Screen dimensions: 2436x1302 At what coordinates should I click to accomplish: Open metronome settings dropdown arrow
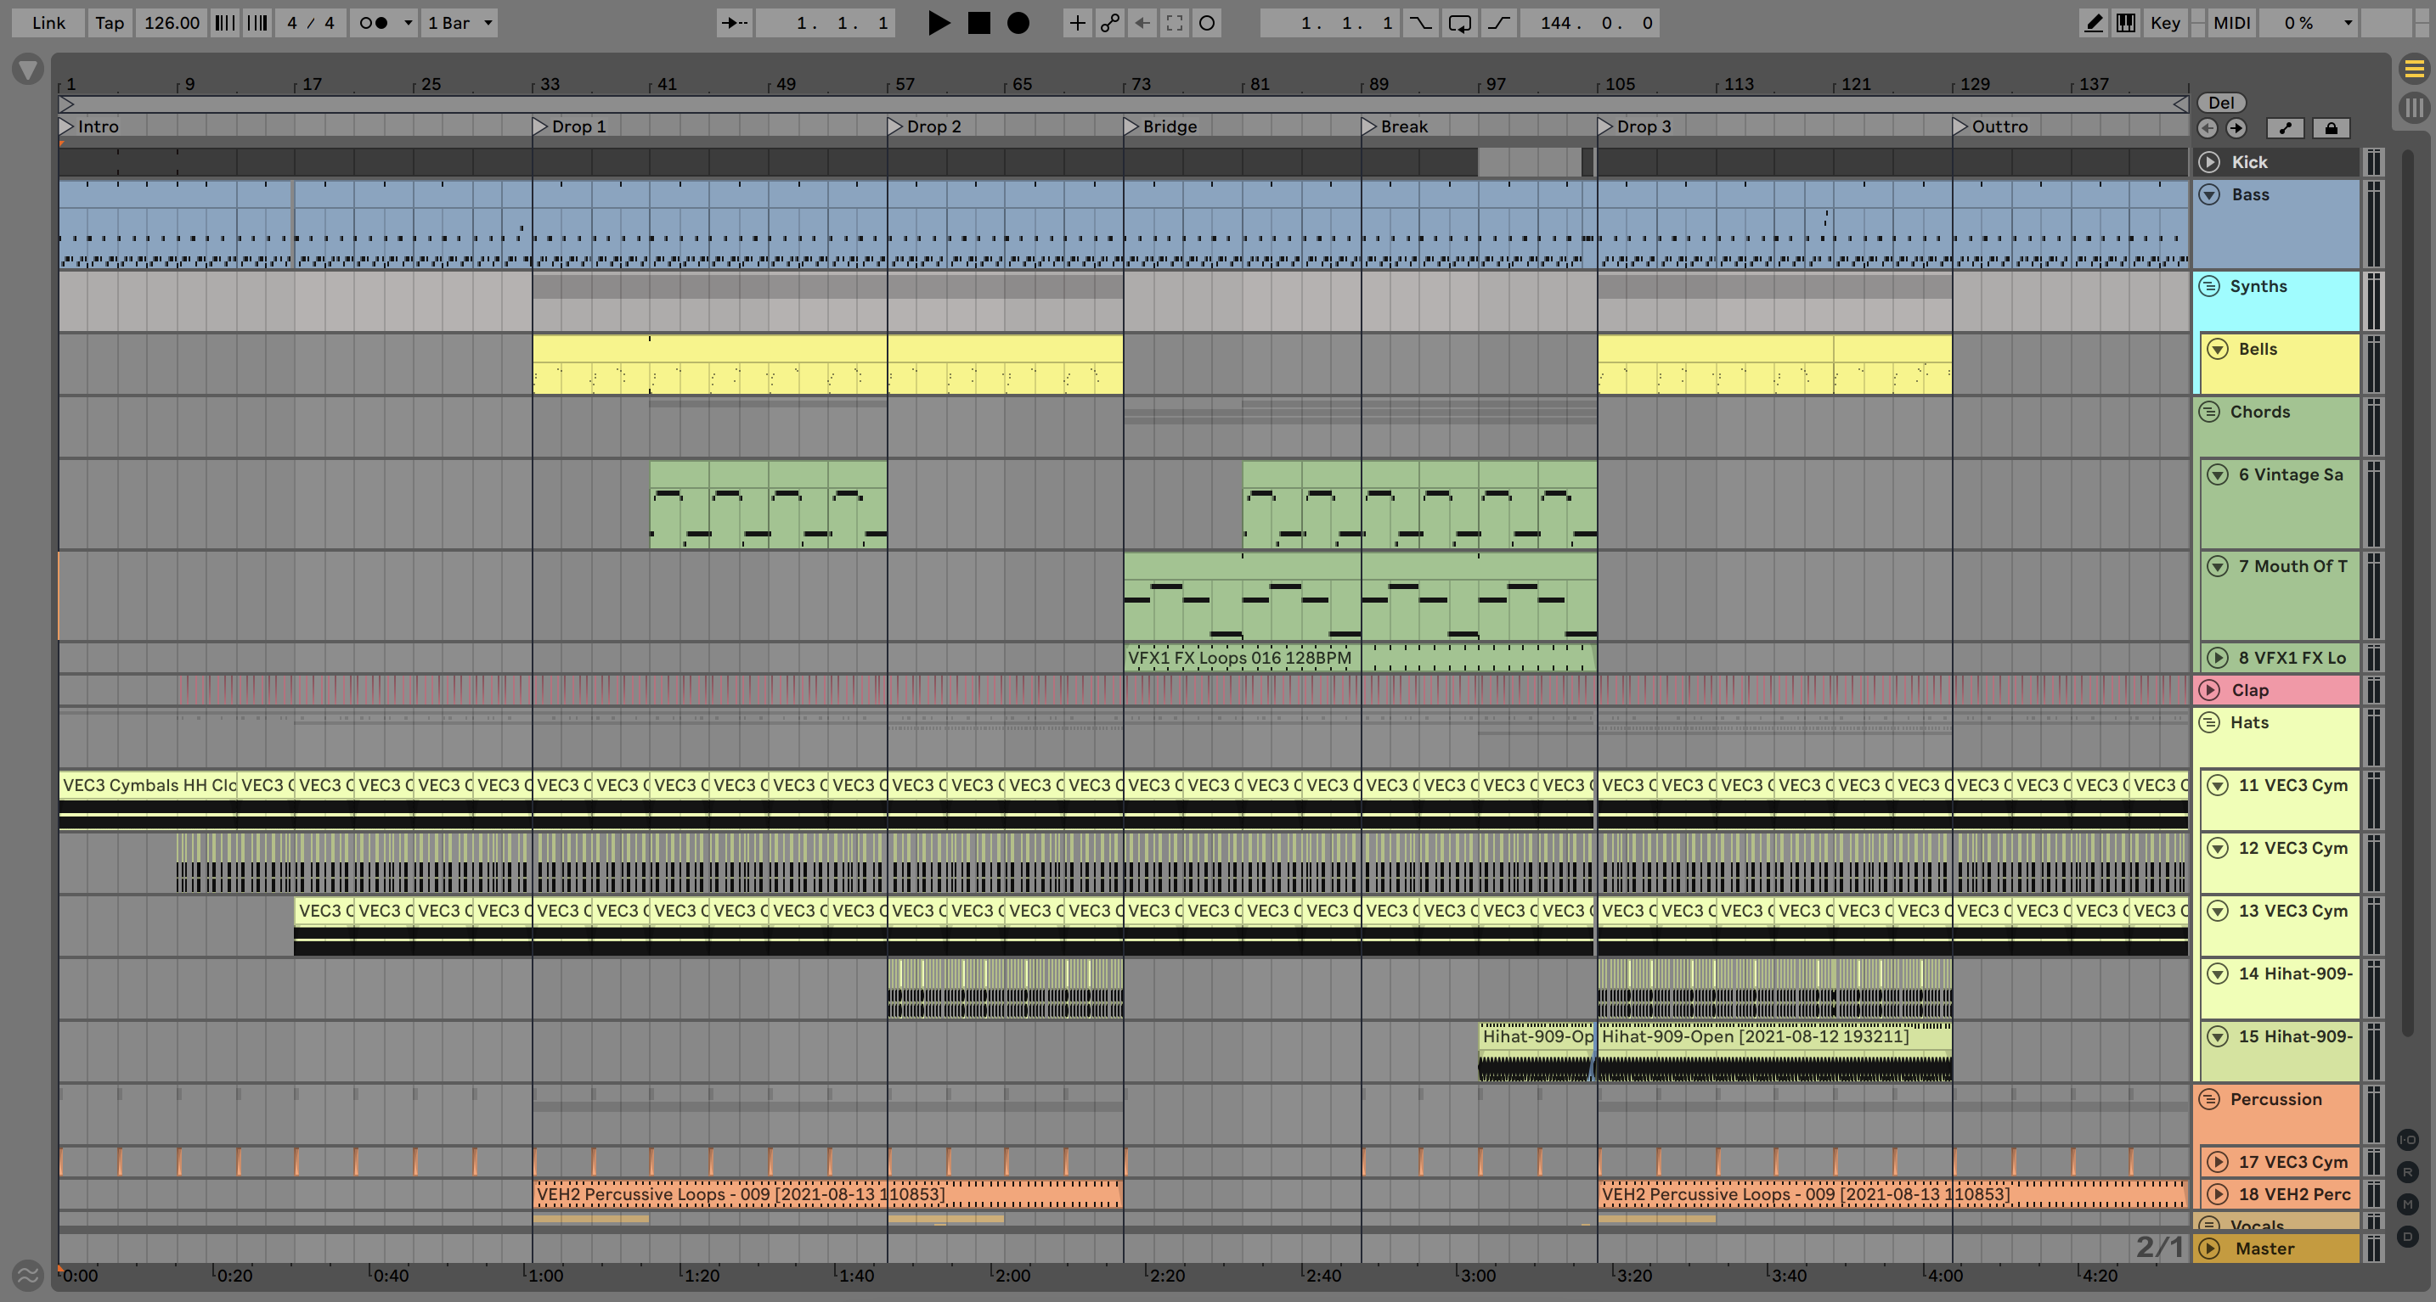409,23
